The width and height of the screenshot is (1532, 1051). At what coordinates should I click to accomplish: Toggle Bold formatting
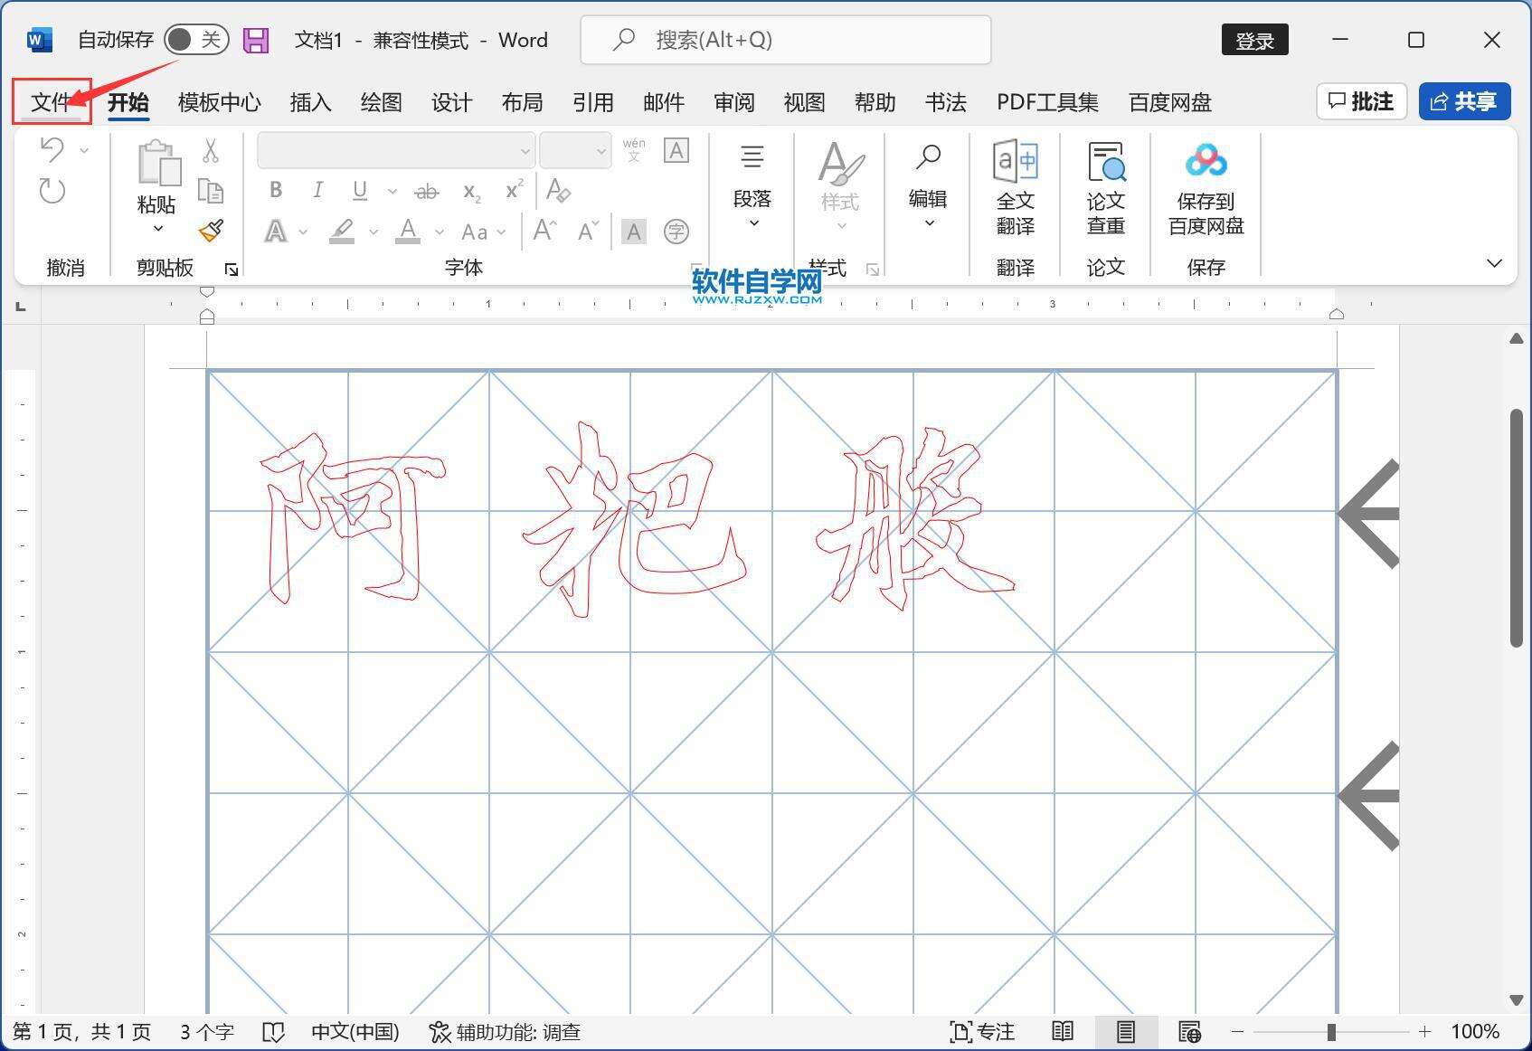[276, 190]
